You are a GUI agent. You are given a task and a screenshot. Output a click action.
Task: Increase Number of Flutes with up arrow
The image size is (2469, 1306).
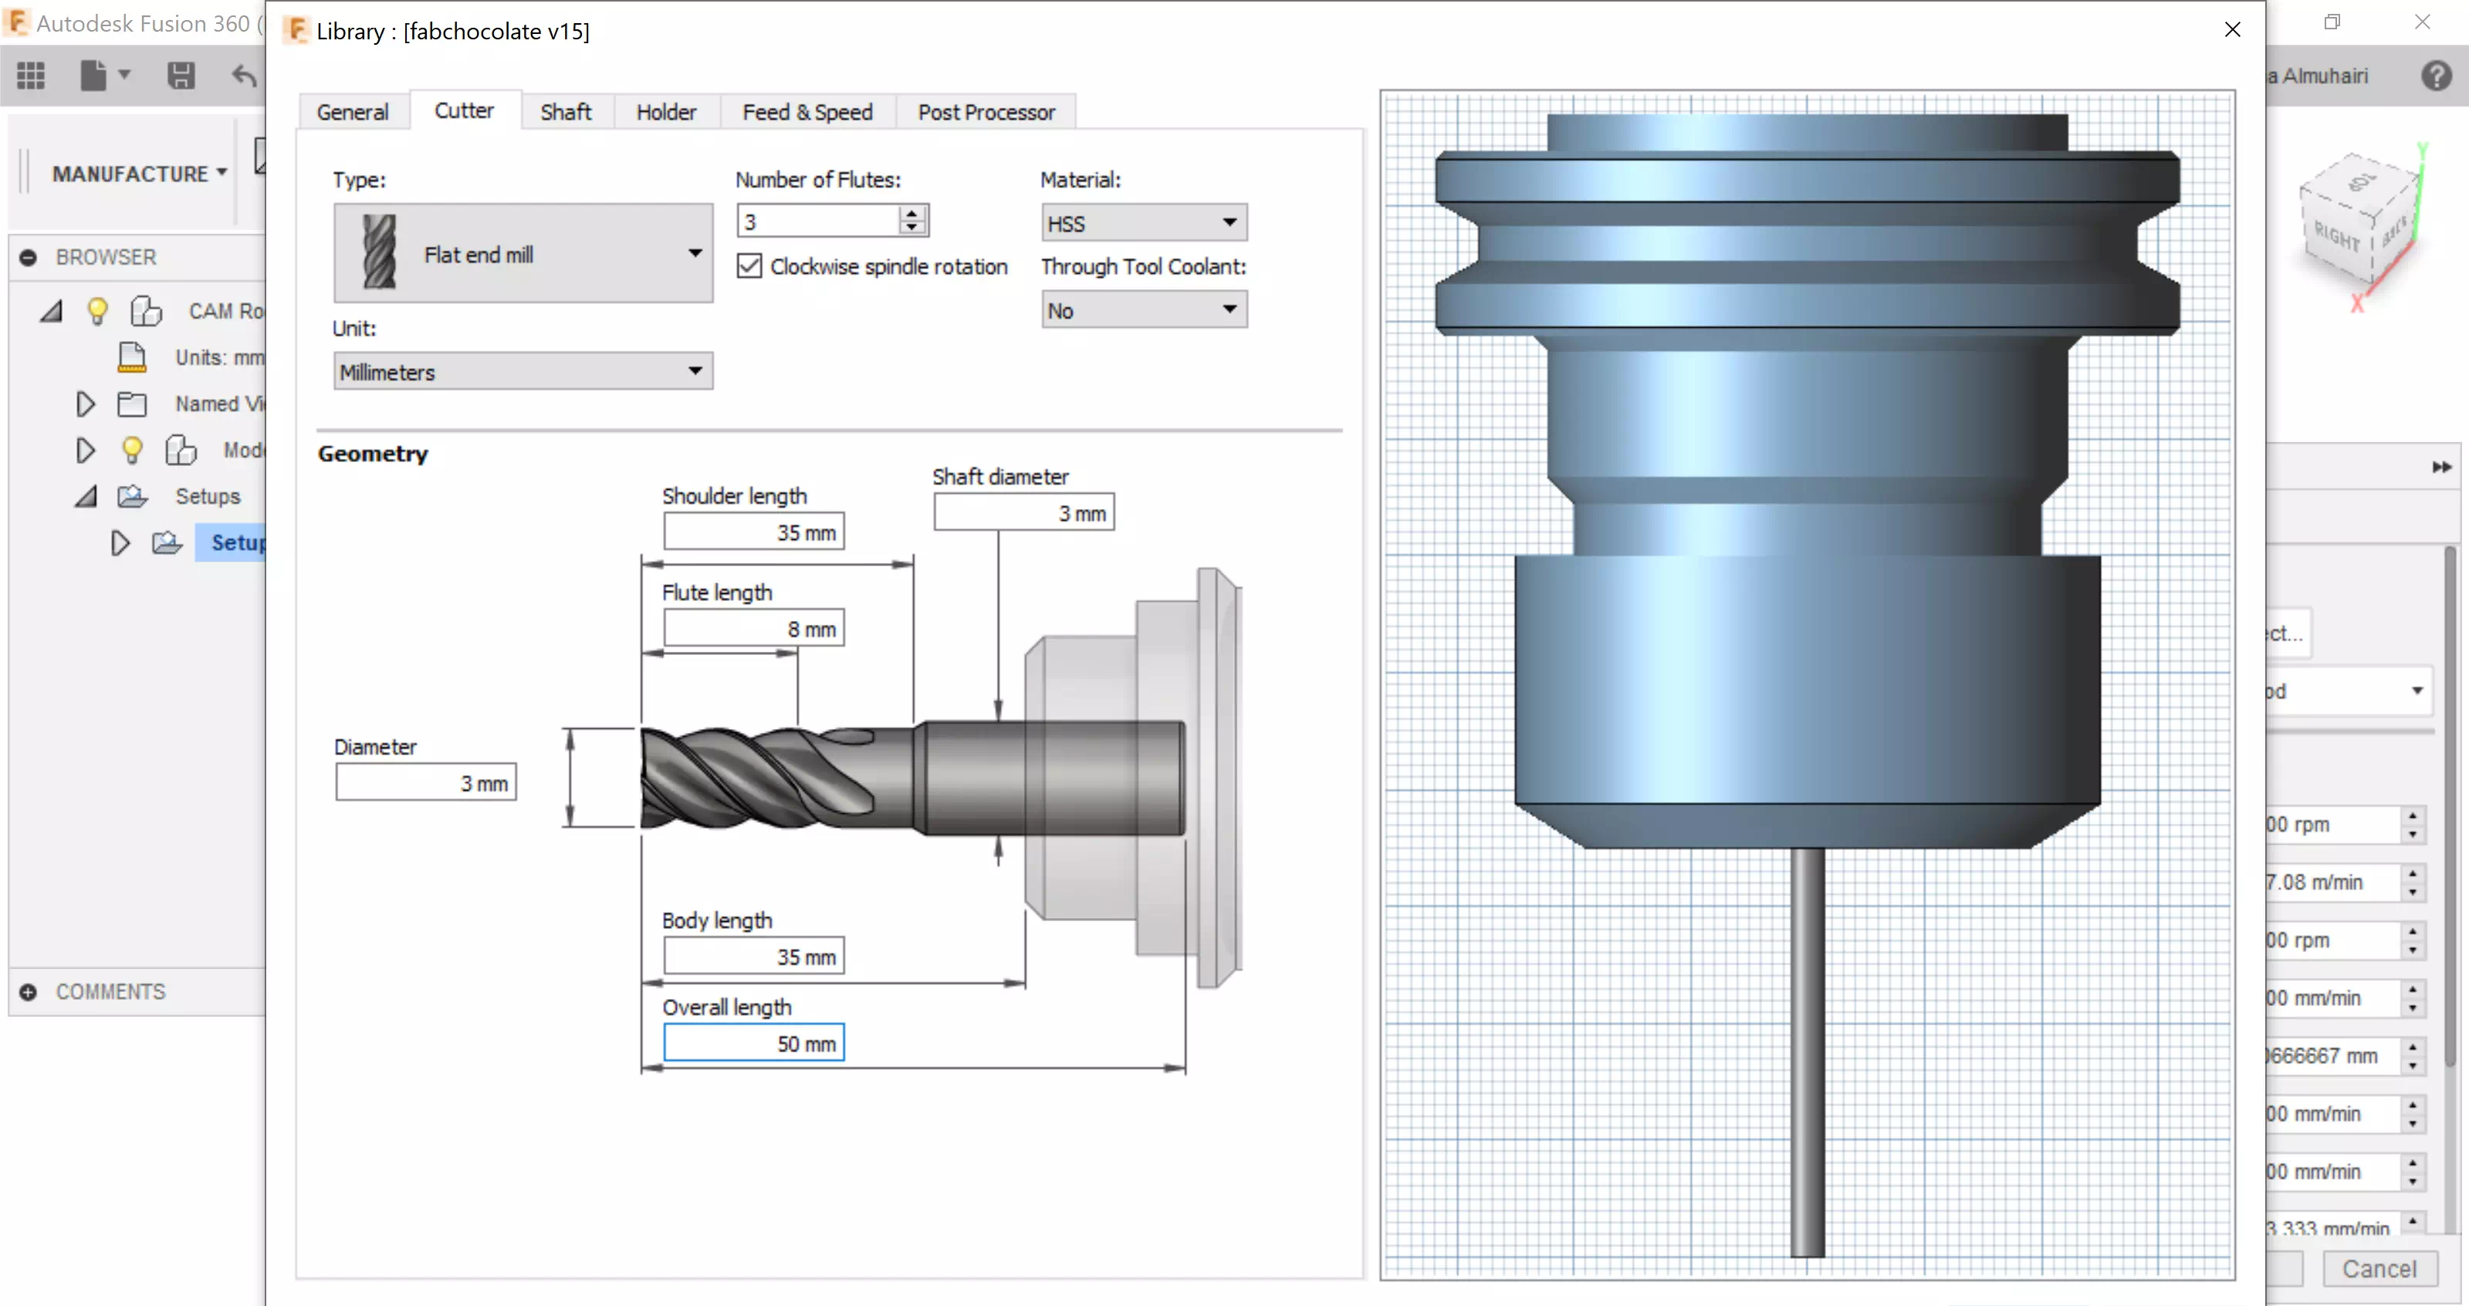(912, 213)
